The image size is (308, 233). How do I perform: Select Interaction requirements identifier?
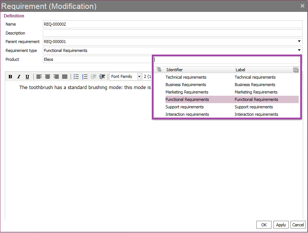pyautogui.click(x=187, y=114)
